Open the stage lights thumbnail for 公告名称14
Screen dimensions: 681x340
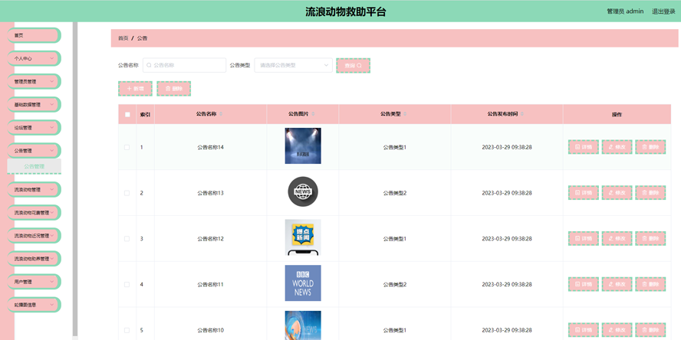coord(303,145)
